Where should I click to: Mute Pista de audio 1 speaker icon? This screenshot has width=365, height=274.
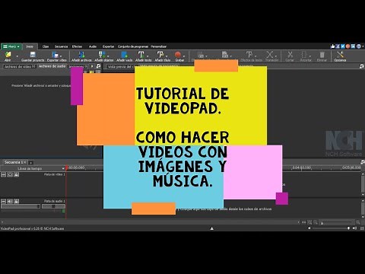point(10,201)
